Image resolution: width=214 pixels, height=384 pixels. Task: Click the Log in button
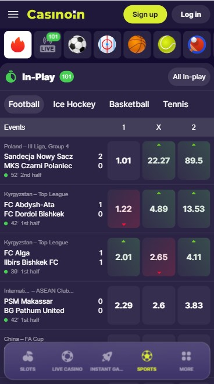191,15
